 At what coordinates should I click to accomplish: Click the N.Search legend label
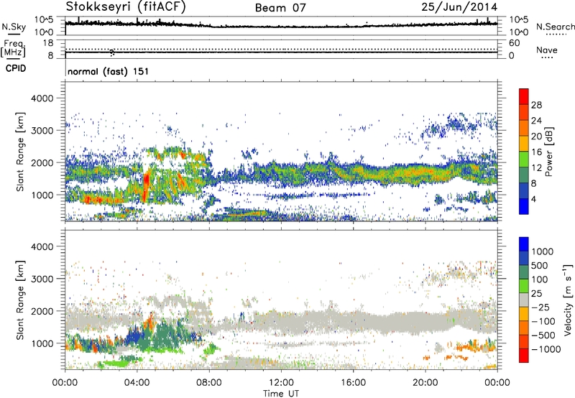[x=555, y=27]
